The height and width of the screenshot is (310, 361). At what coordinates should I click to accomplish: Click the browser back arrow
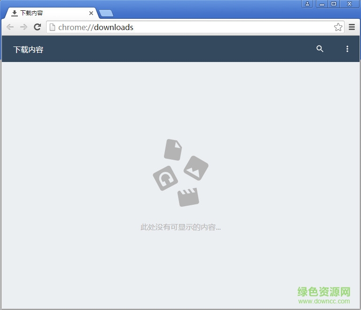10,27
